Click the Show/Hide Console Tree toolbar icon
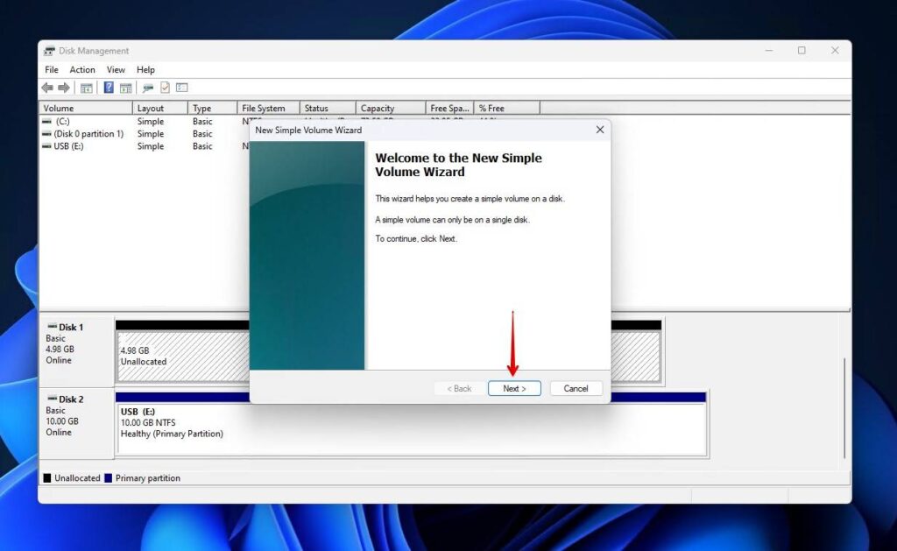 [87, 88]
